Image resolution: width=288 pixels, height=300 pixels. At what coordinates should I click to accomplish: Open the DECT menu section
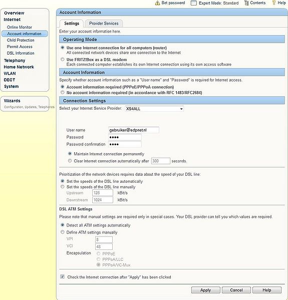point(10,80)
